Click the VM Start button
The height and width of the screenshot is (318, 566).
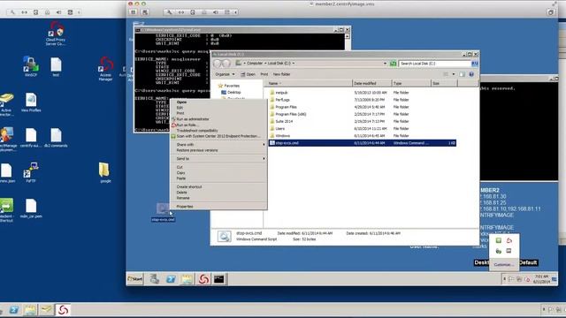(135, 279)
